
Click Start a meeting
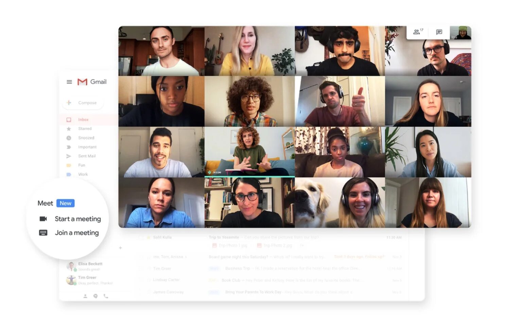[78, 219]
